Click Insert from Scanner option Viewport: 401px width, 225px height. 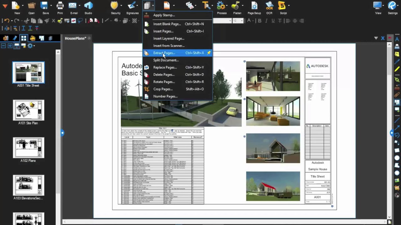(169, 46)
